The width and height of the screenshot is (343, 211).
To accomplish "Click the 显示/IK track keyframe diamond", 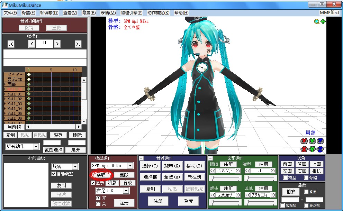I will pyautogui.click(x=29, y=79).
